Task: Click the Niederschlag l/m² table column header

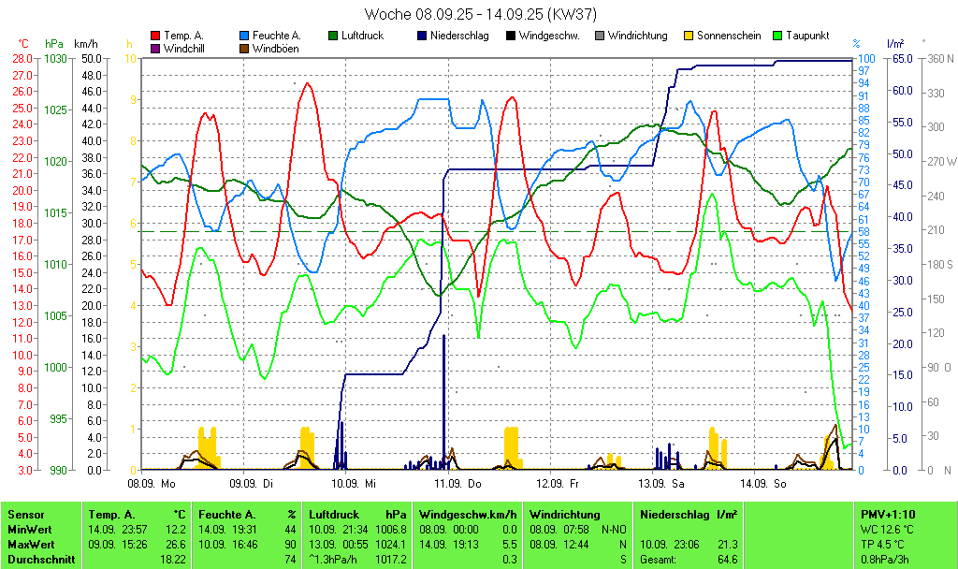Action: pyautogui.click(x=688, y=515)
